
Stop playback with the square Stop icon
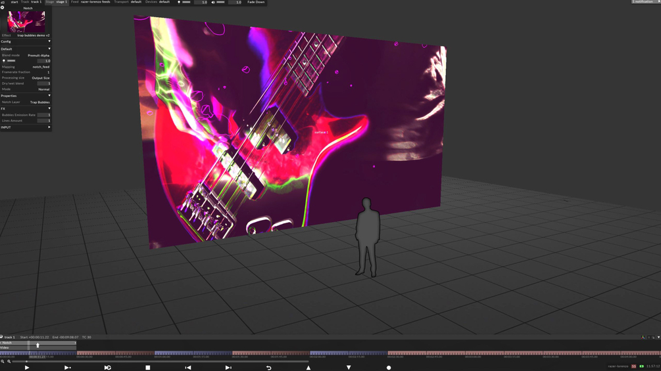[x=148, y=368]
